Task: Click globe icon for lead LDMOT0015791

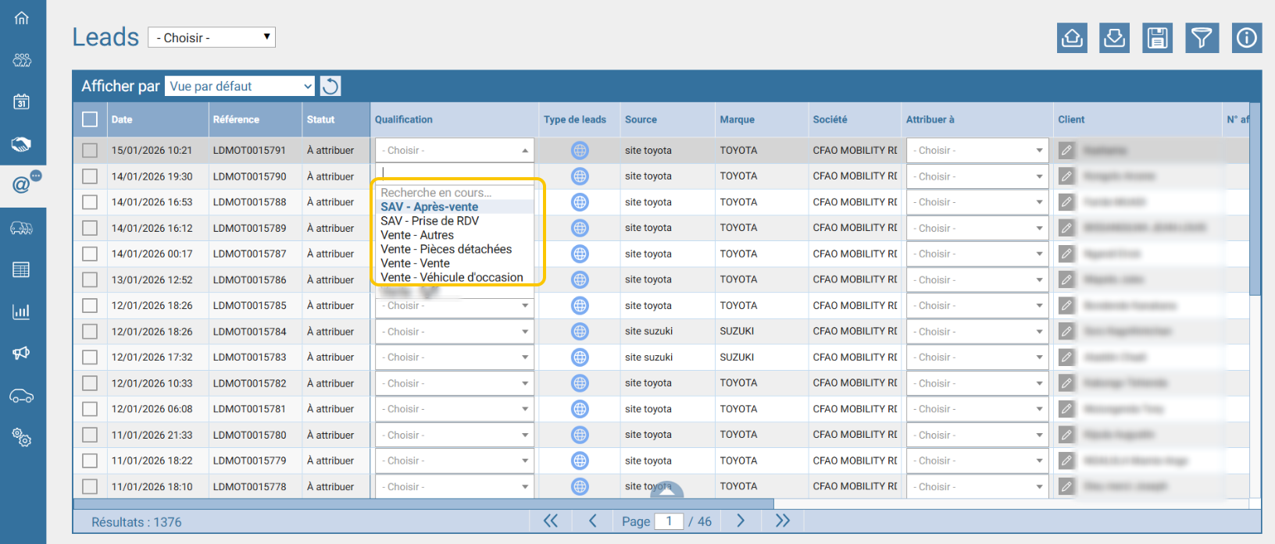Action: [580, 151]
